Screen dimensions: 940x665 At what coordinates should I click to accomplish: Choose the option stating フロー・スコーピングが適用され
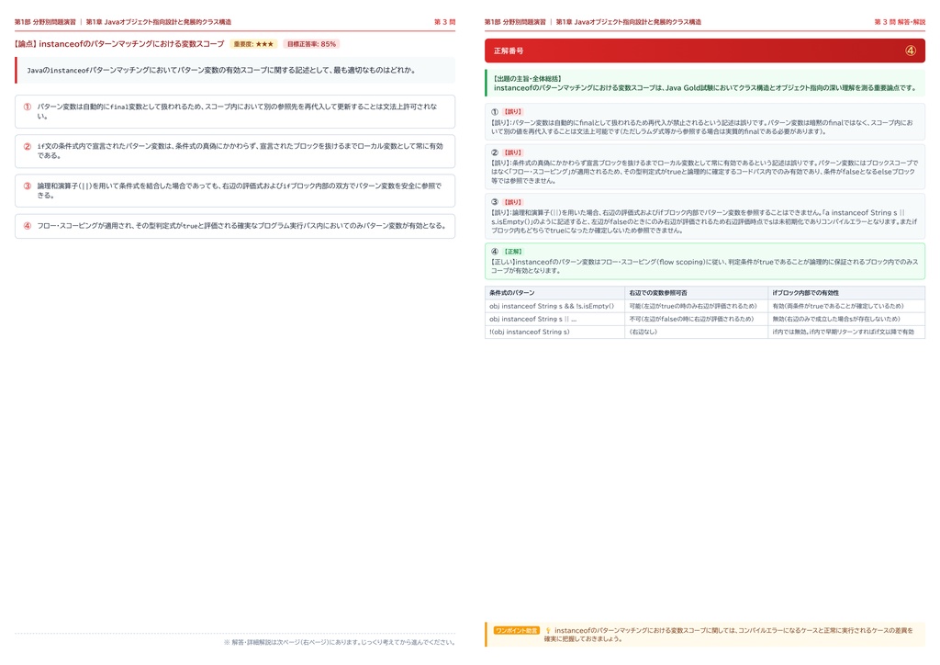coord(235,226)
